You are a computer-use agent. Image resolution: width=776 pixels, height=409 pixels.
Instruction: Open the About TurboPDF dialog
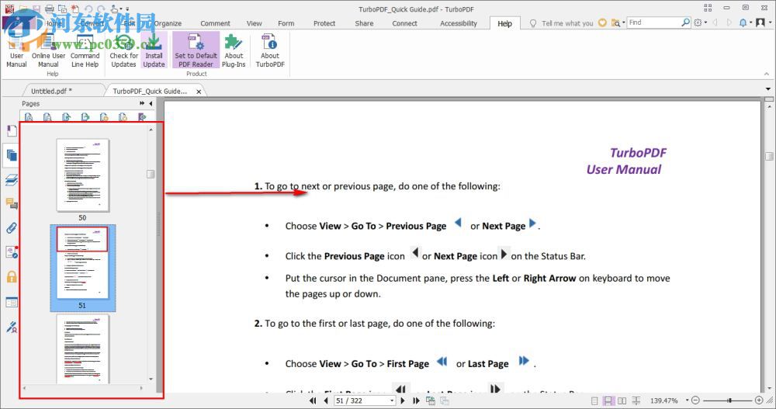point(270,51)
